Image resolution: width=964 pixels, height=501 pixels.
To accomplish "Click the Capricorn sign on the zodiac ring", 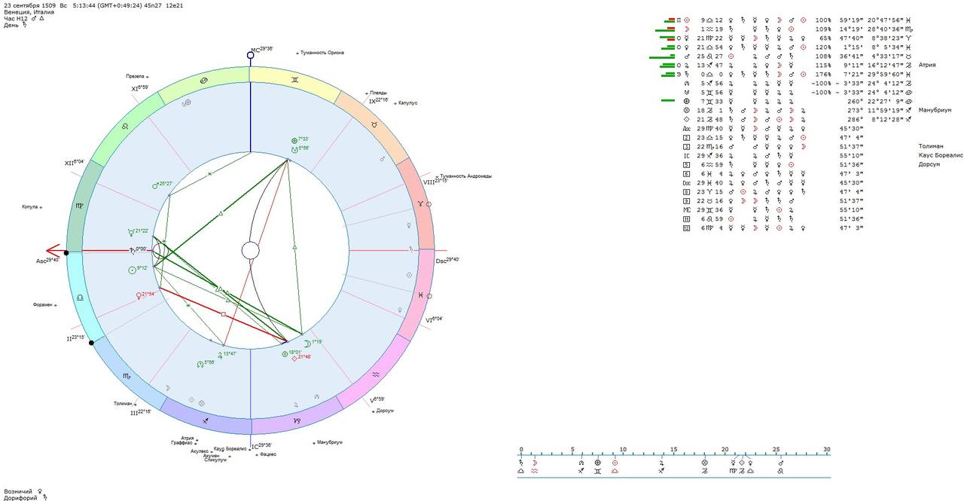I will 297,420.
